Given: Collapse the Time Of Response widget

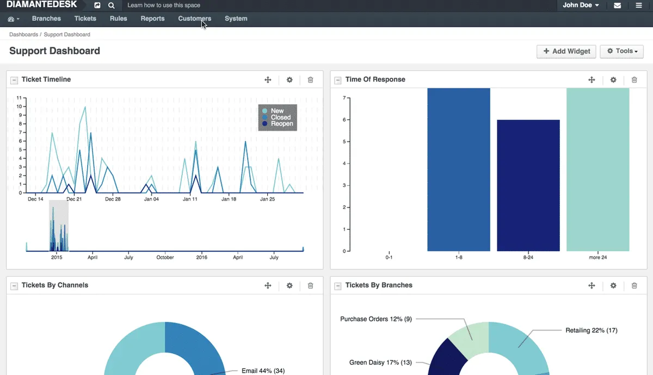Looking at the screenshot, I should 338,80.
